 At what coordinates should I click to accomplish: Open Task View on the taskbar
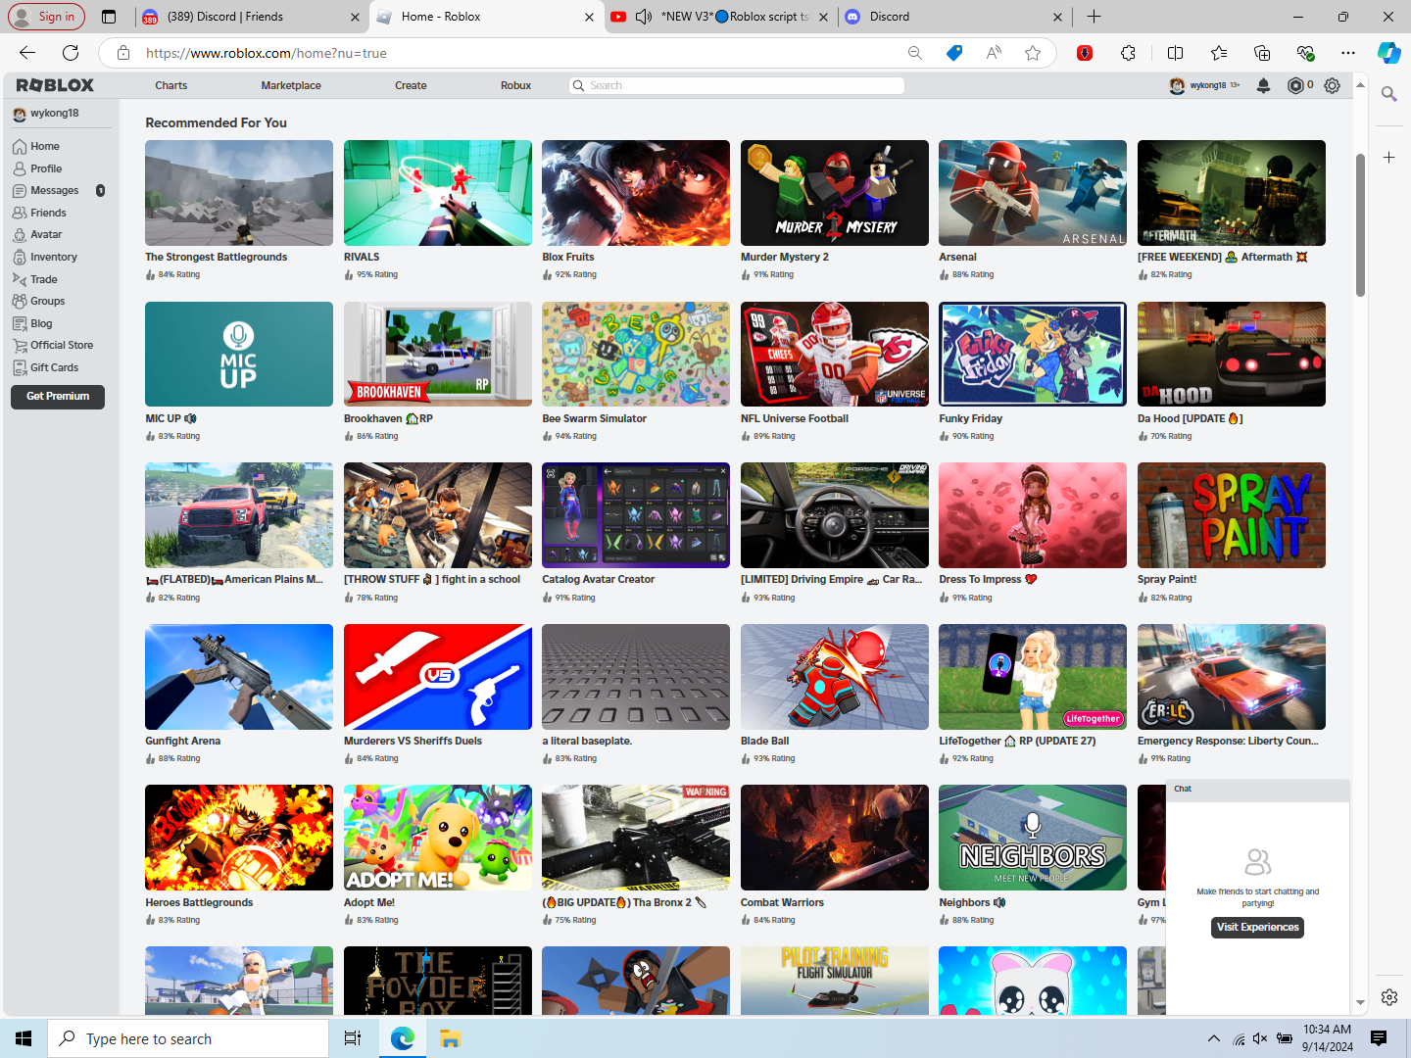click(x=353, y=1038)
